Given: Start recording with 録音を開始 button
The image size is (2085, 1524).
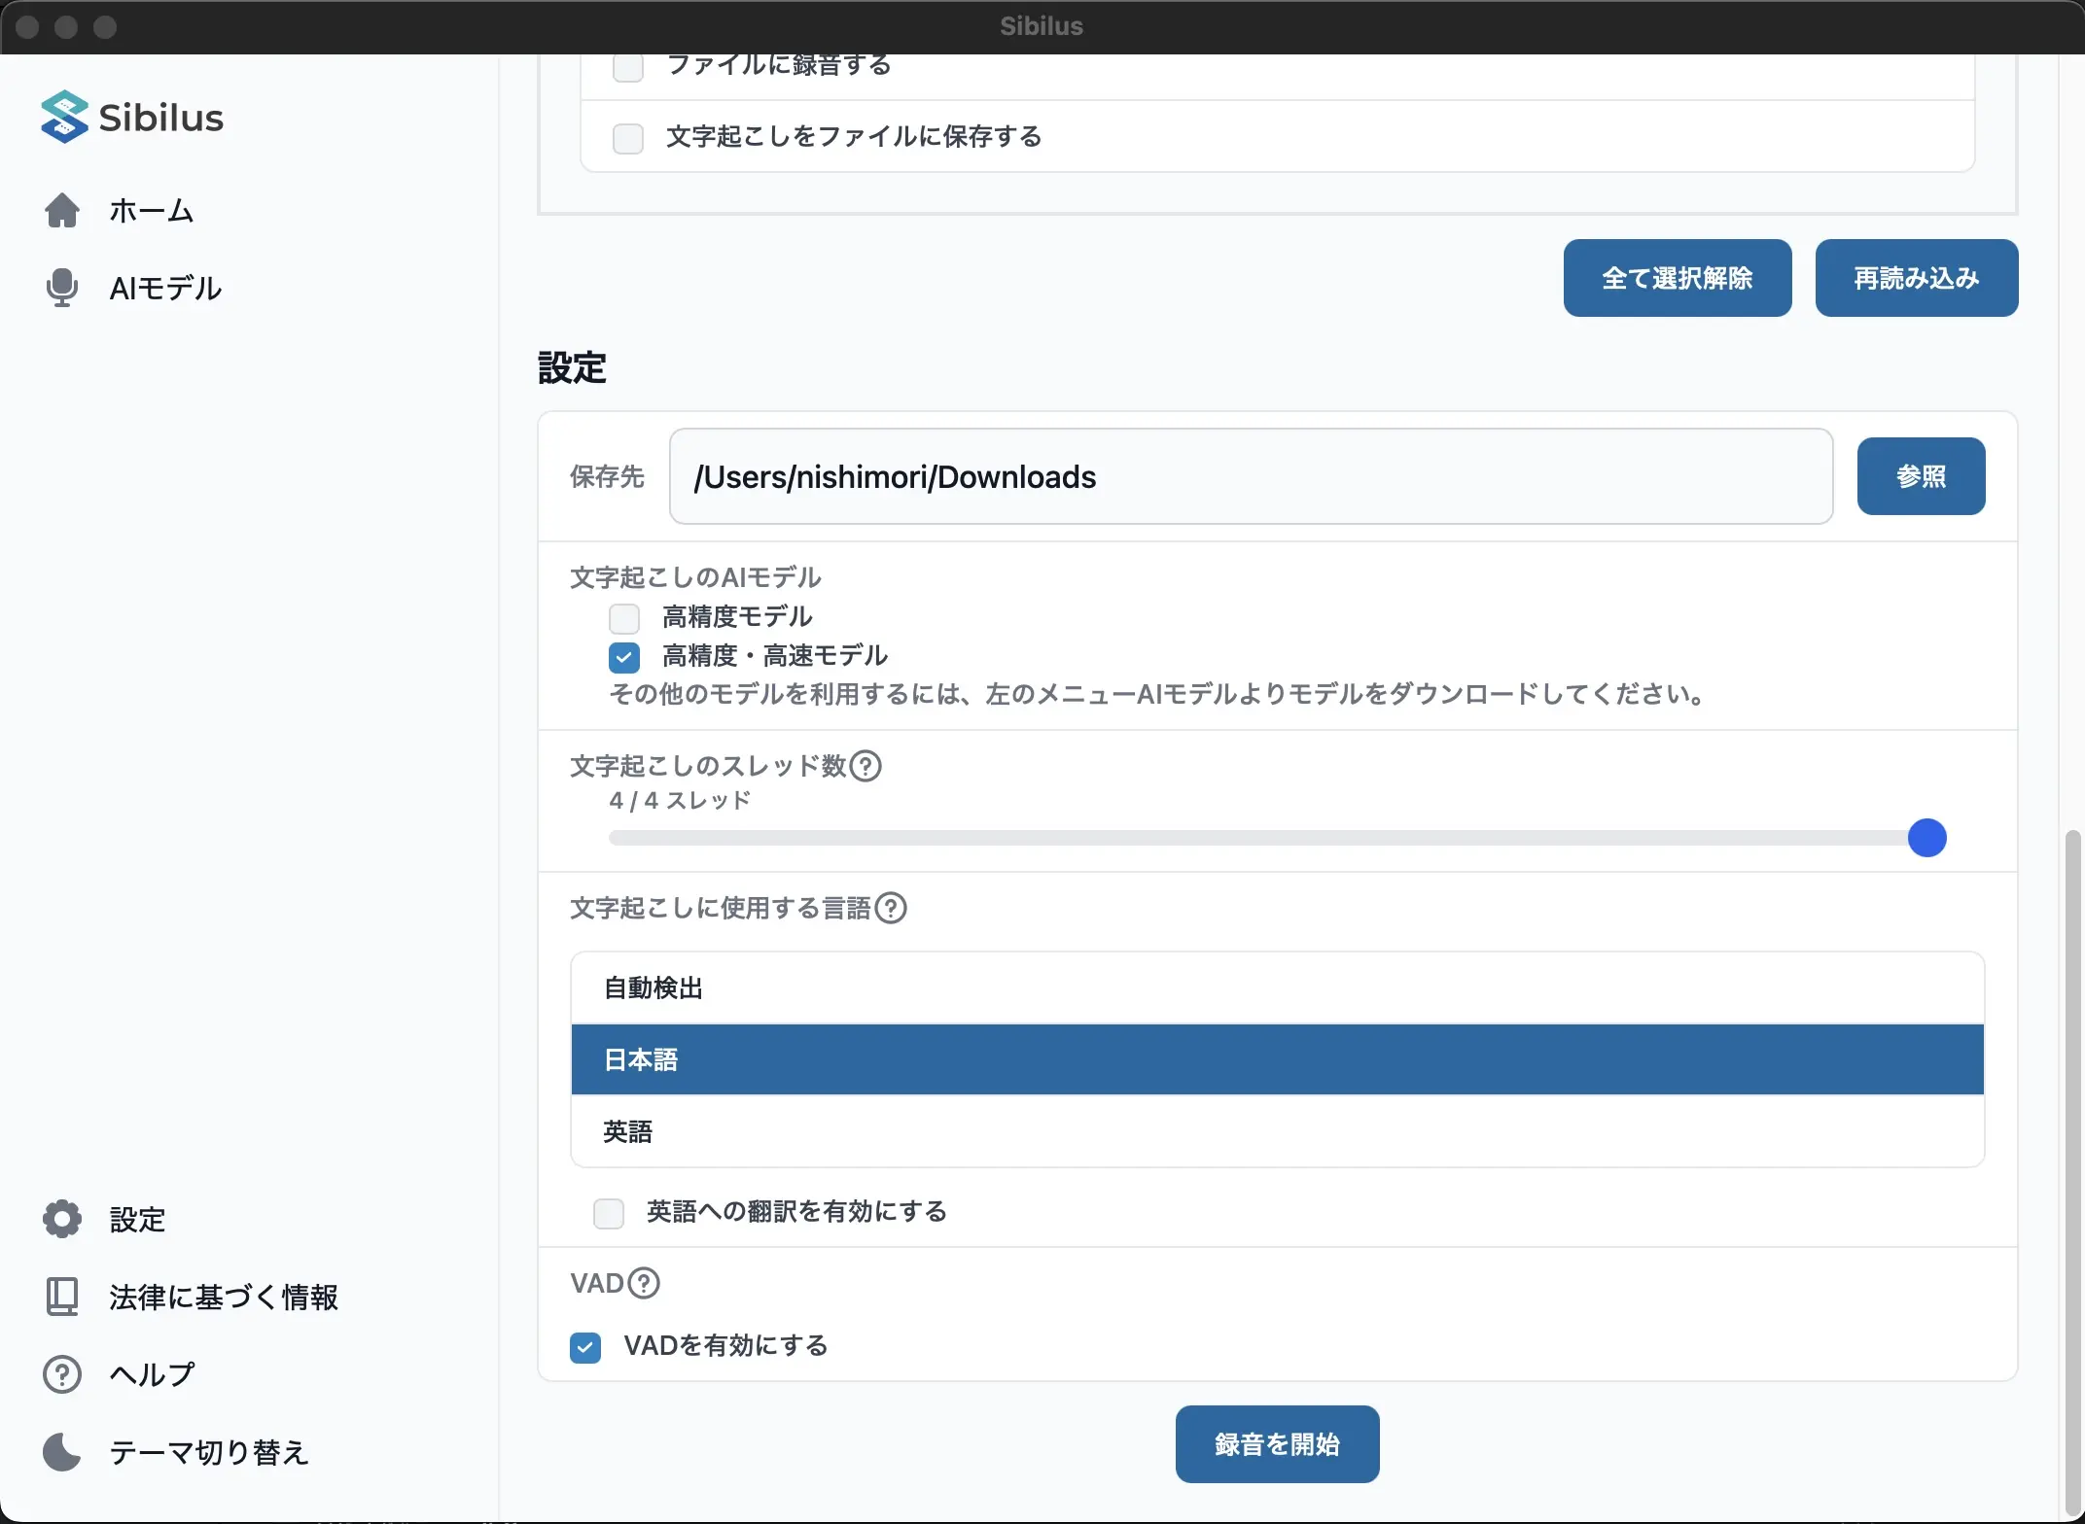Looking at the screenshot, I should 1277,1444.
